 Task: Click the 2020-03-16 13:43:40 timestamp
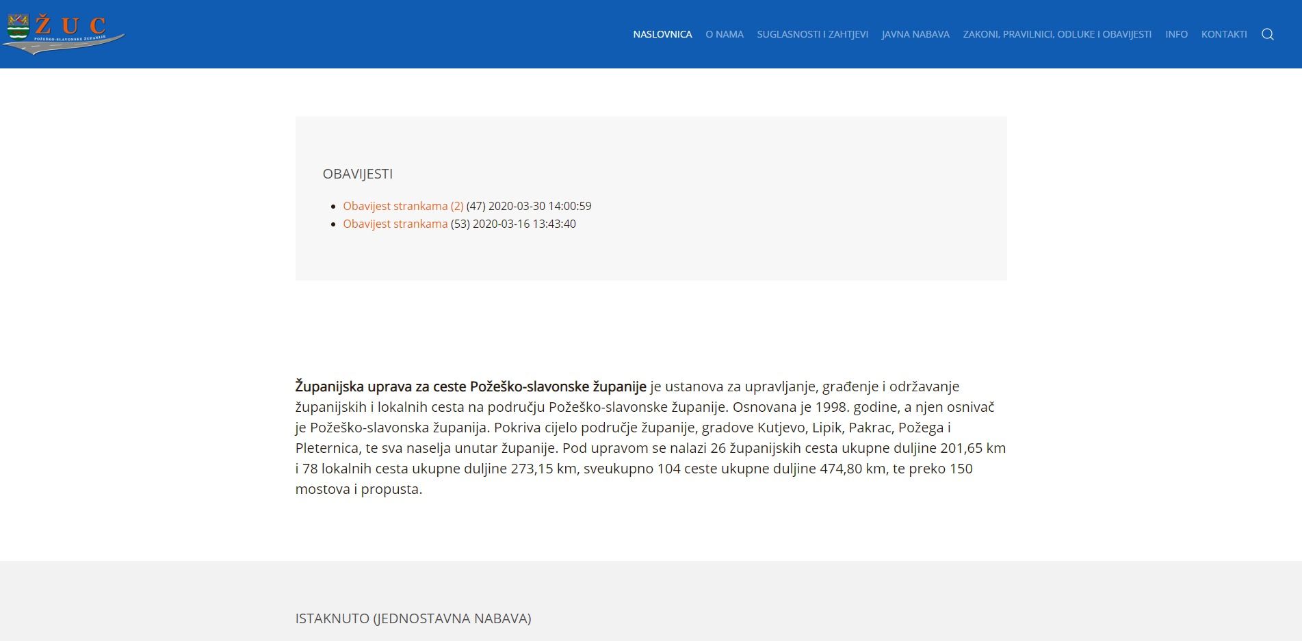(x=524, y=224)
